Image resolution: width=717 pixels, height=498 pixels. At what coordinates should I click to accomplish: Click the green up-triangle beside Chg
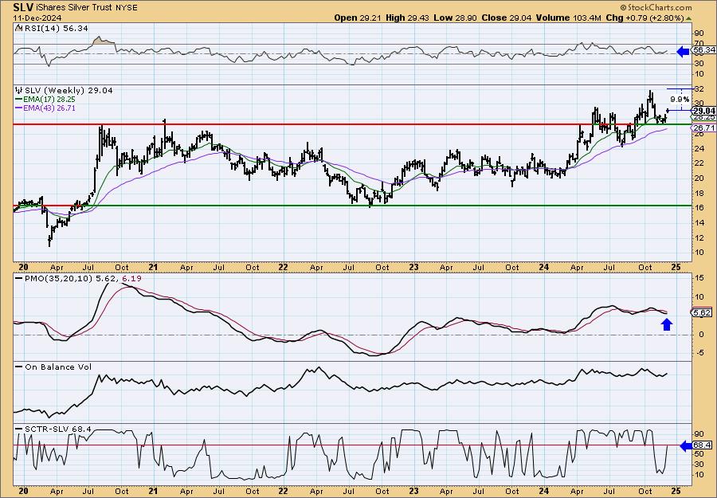(688, 18)
